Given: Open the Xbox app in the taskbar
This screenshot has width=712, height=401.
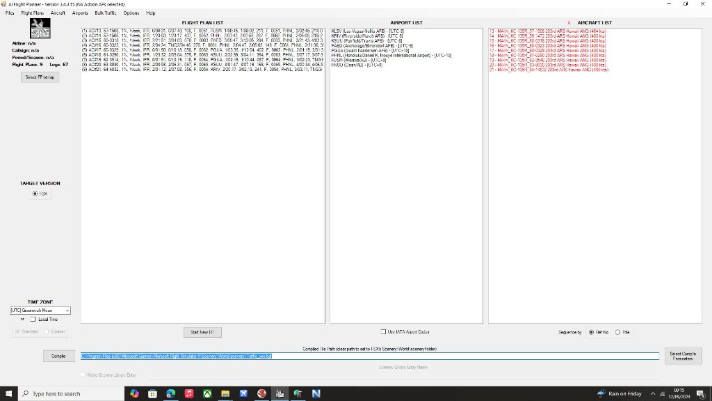Looking at the screenshot, I should [x=207, y=394].
